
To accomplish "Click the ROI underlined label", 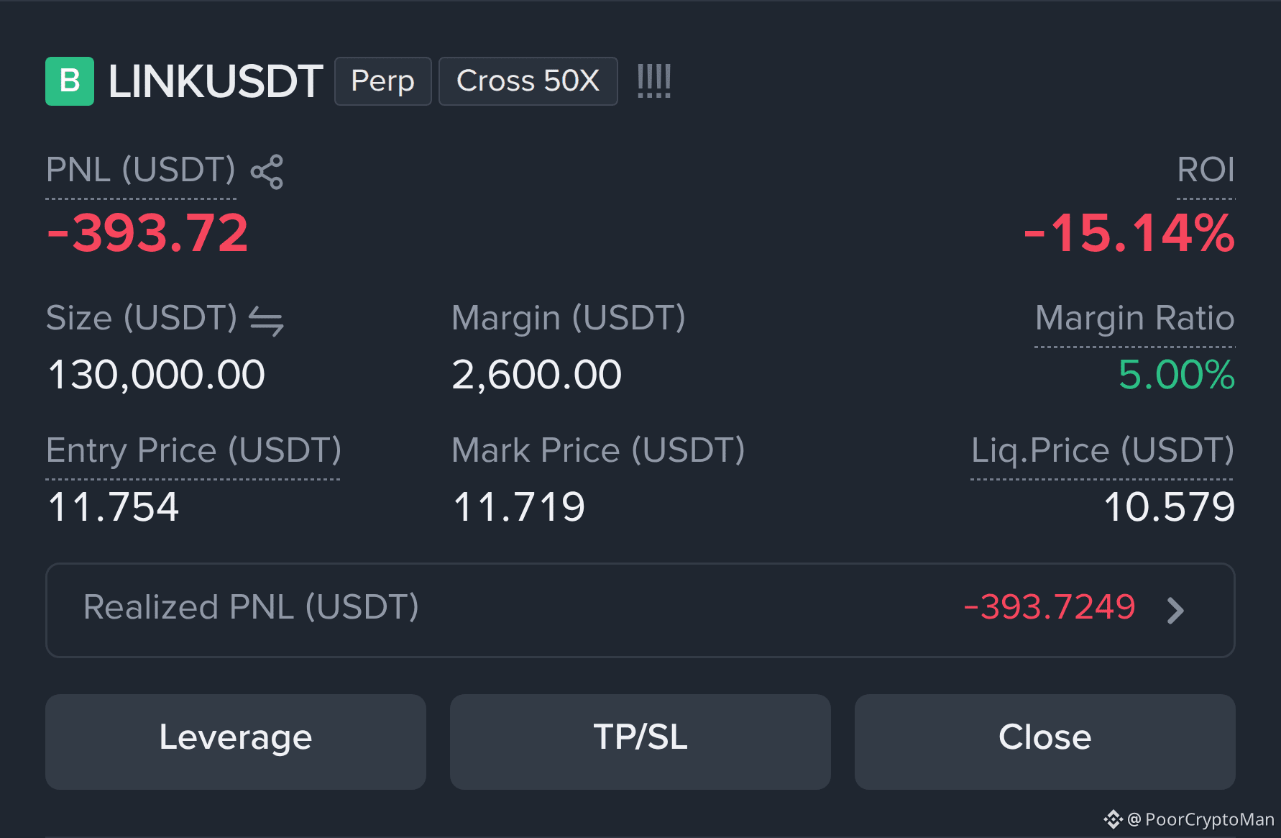I will tap(1206, 170).
